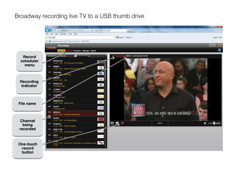The height and width of the screenshot is (170, 232).
Task: Adjust the volume slider in the player
Action: coord(214,123)
